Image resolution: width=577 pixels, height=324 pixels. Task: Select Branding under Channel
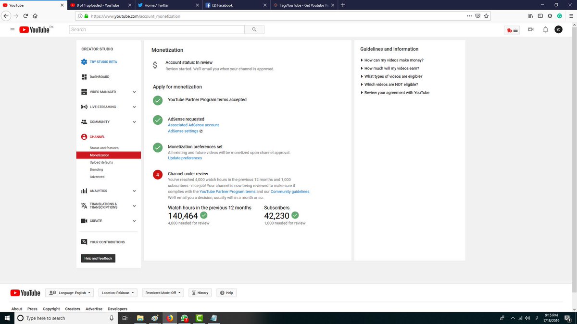(x=96, y=169)
